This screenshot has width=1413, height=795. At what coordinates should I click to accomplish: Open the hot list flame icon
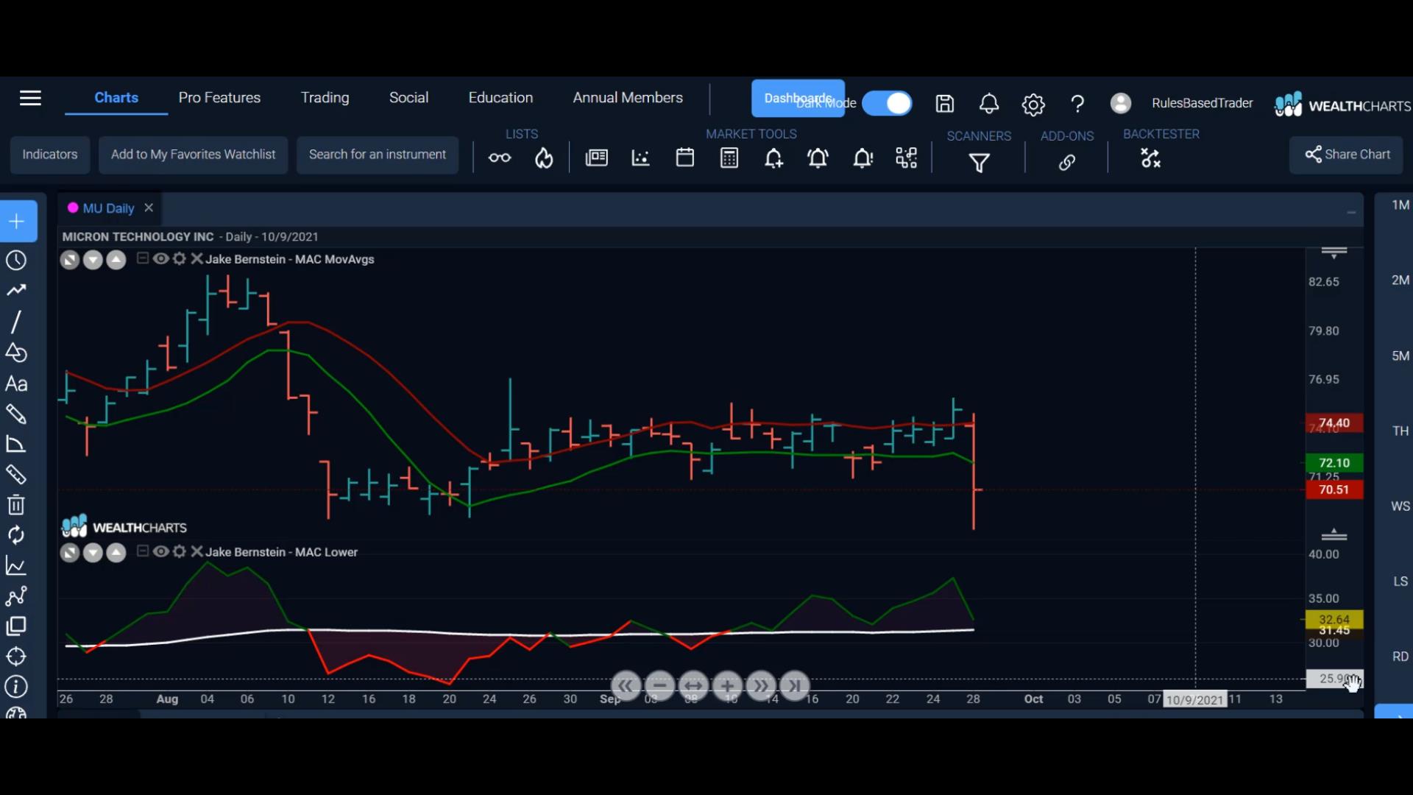click(x=544, y=158)
